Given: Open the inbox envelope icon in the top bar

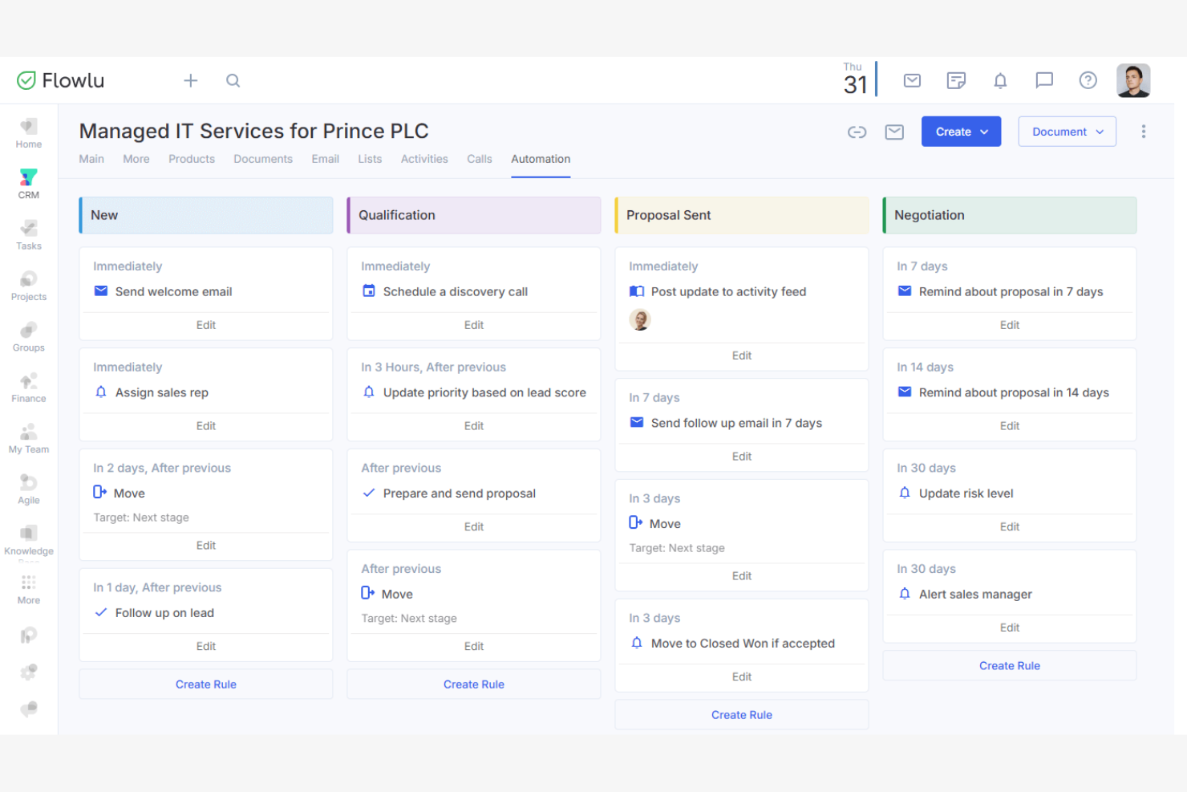Looking at the screenshot, I should [912, 80].
